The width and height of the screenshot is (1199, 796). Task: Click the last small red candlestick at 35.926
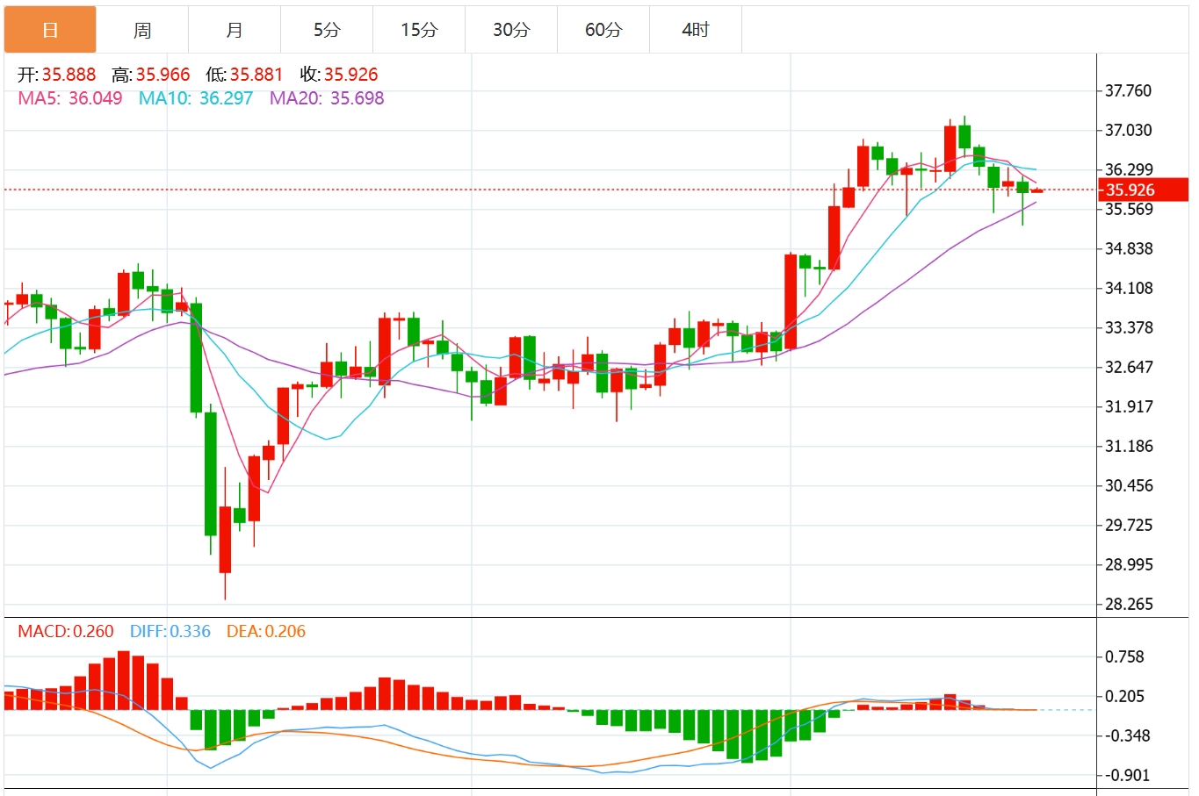pyautogui.click(x=1036, y=190)
